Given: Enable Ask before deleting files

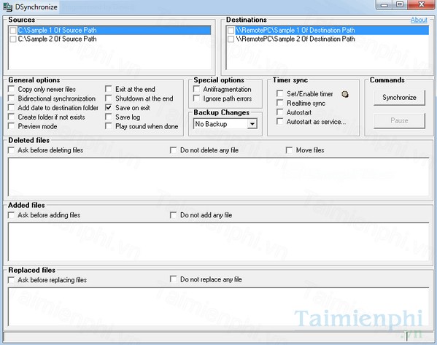Looking at the screenshot, I should pos(12,150).
